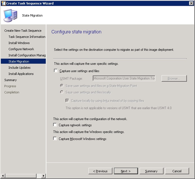
Task: Select Configure Network in sidebar
Action: [x=21, y=49]
